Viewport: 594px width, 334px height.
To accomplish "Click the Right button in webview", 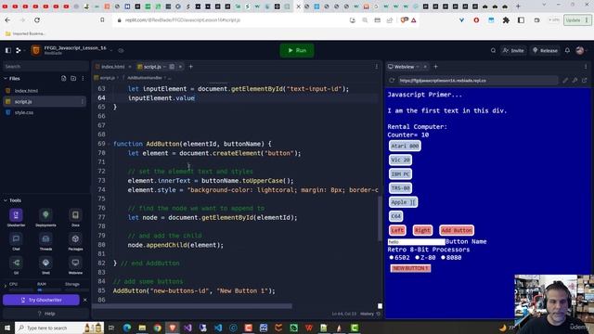I will coord(422,230).
